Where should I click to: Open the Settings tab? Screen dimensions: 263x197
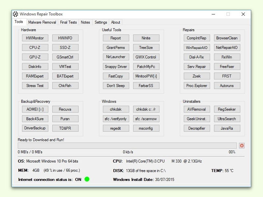coord(101,22)
